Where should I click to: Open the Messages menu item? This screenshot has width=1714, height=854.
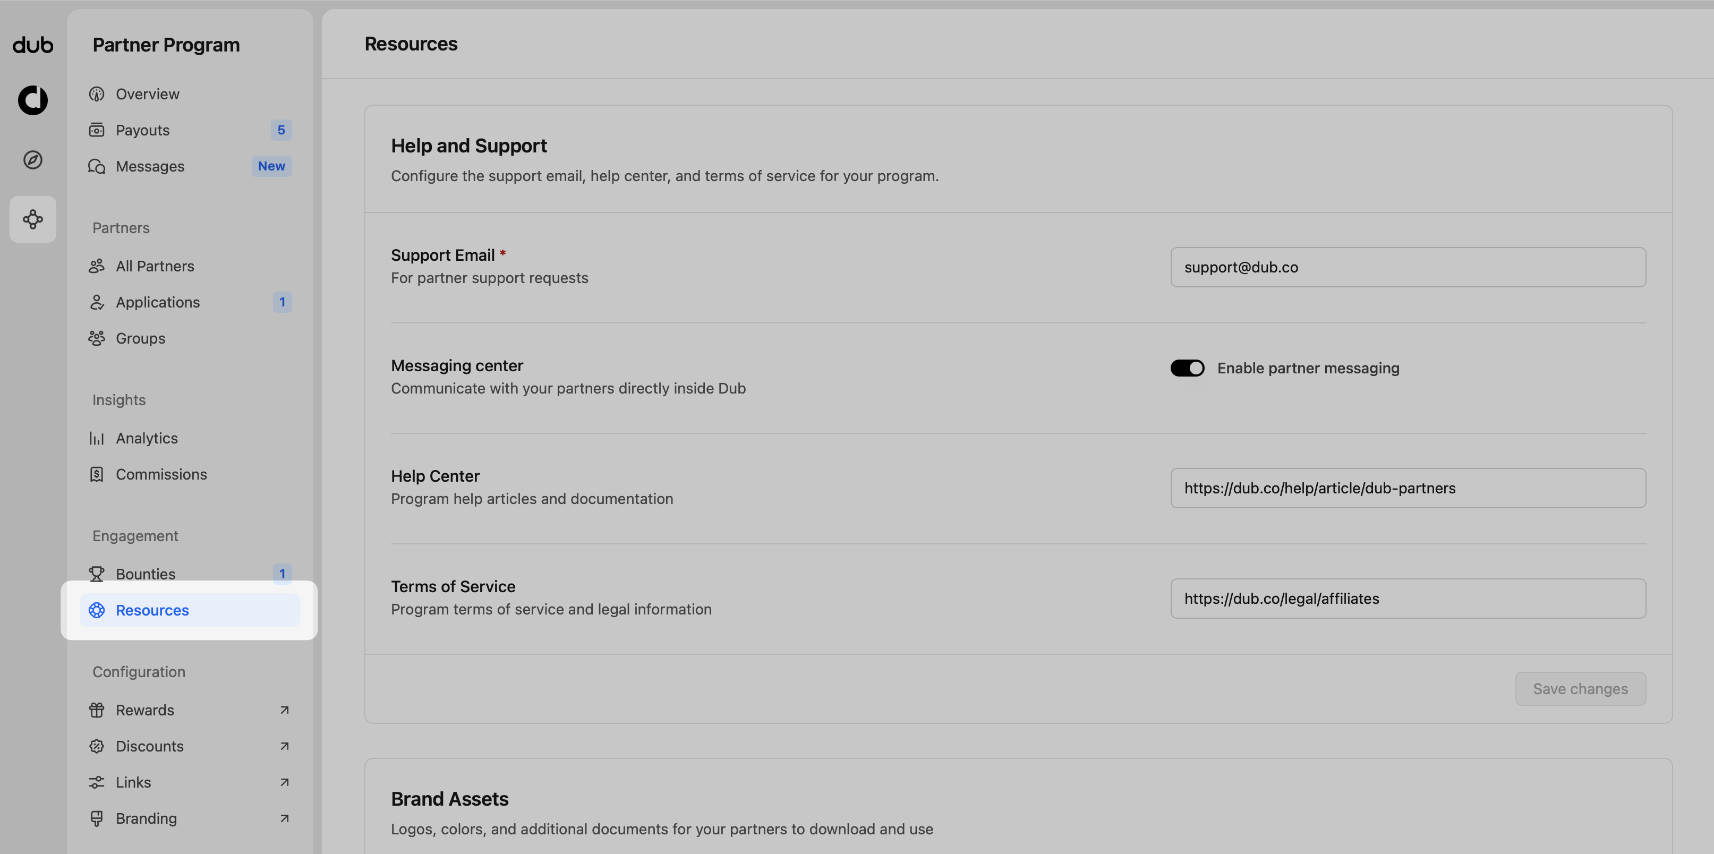coord(150,166)
